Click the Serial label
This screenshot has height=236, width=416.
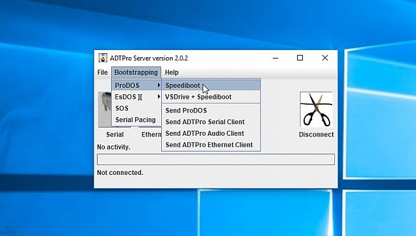[x=115, y=135]
